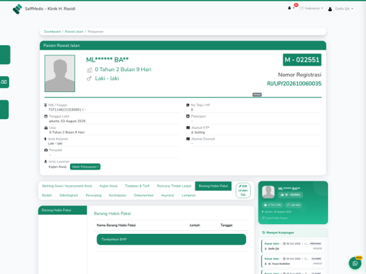366x274 pixels.
Task: Click the topmost green sidebar button
Action: 5,55
